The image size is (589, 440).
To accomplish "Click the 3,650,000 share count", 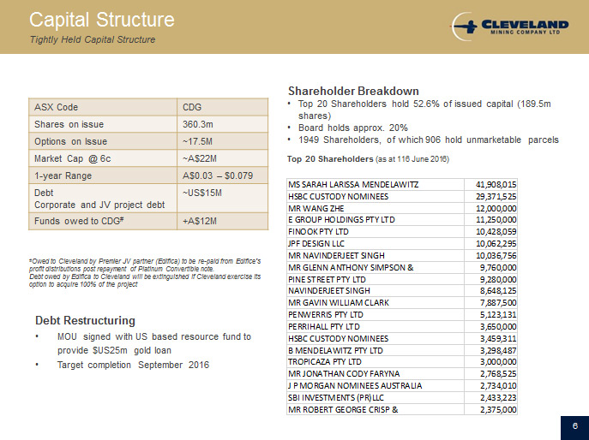I will (x=498, y=327).
